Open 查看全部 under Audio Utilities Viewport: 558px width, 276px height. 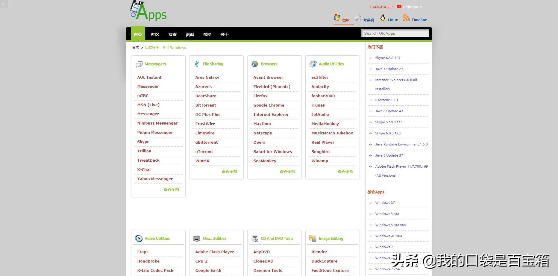click(x=345, y=172)
